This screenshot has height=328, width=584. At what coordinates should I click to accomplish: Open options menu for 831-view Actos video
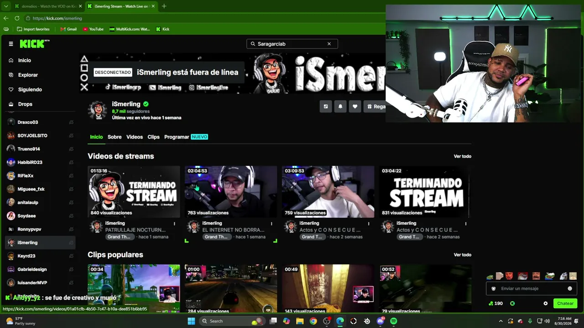pyautogui.click(x=466, y=224)
